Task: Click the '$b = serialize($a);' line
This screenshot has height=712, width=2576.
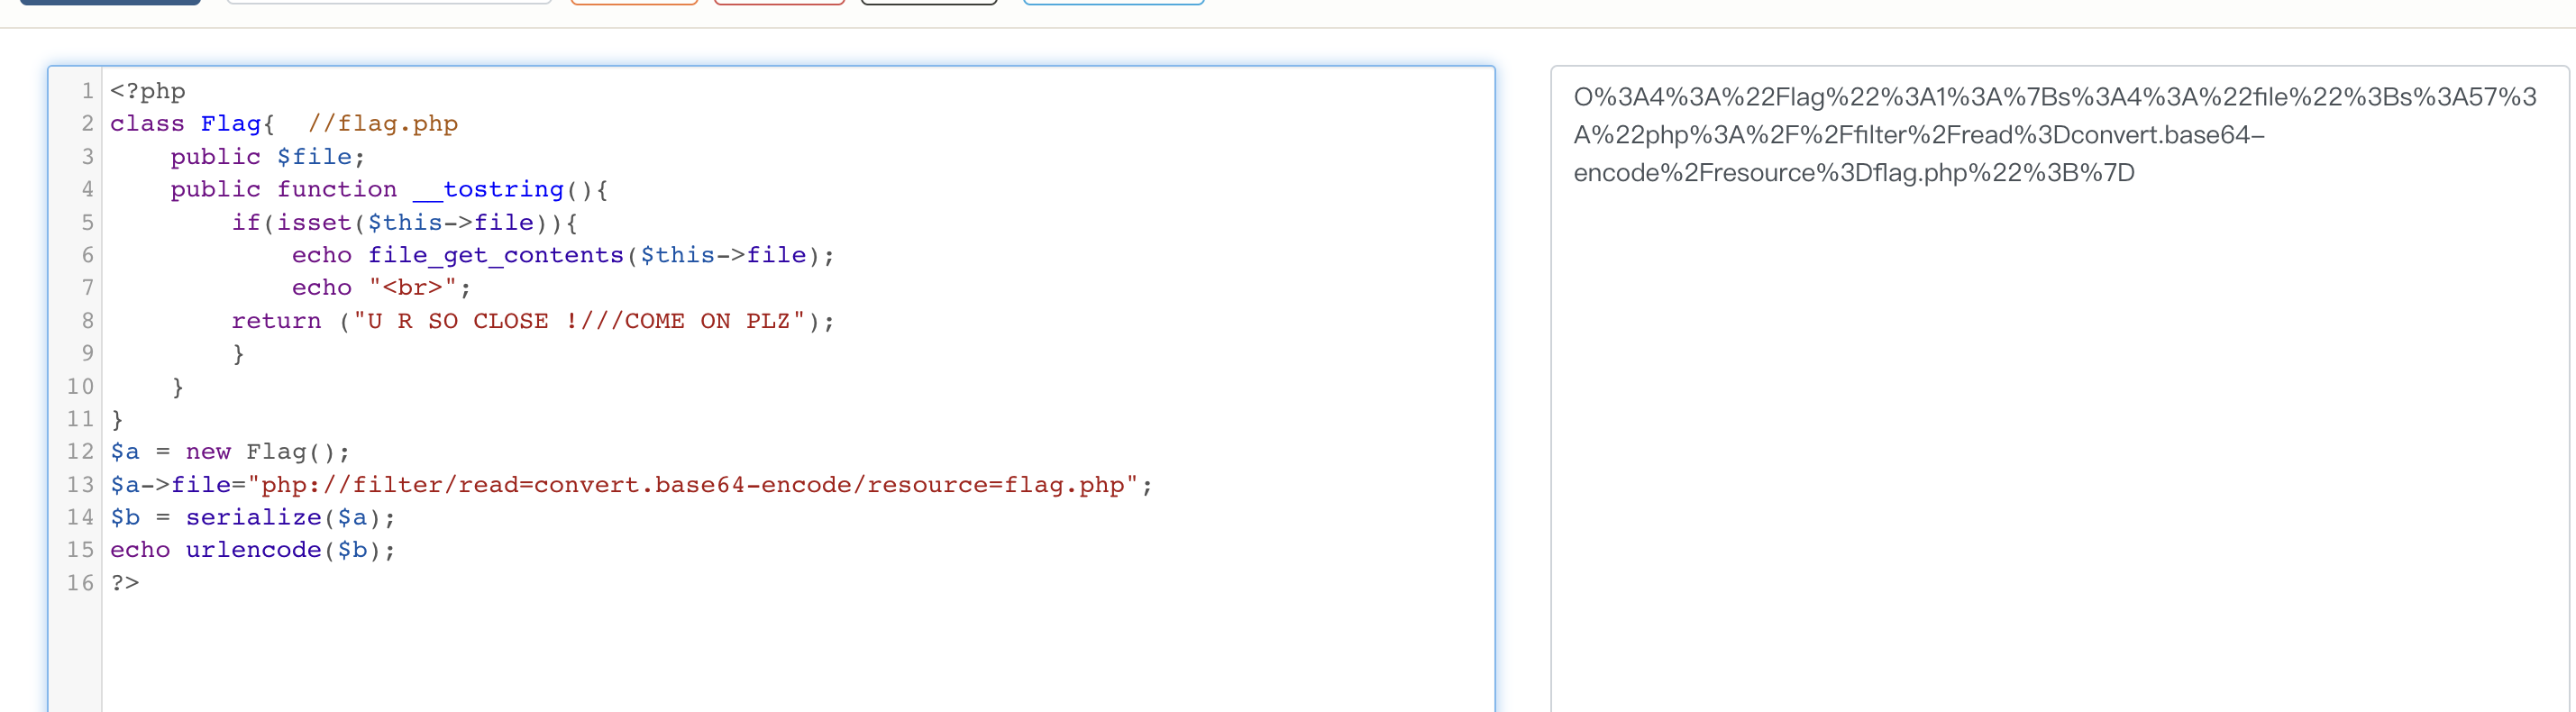Action: coord(253,518)
